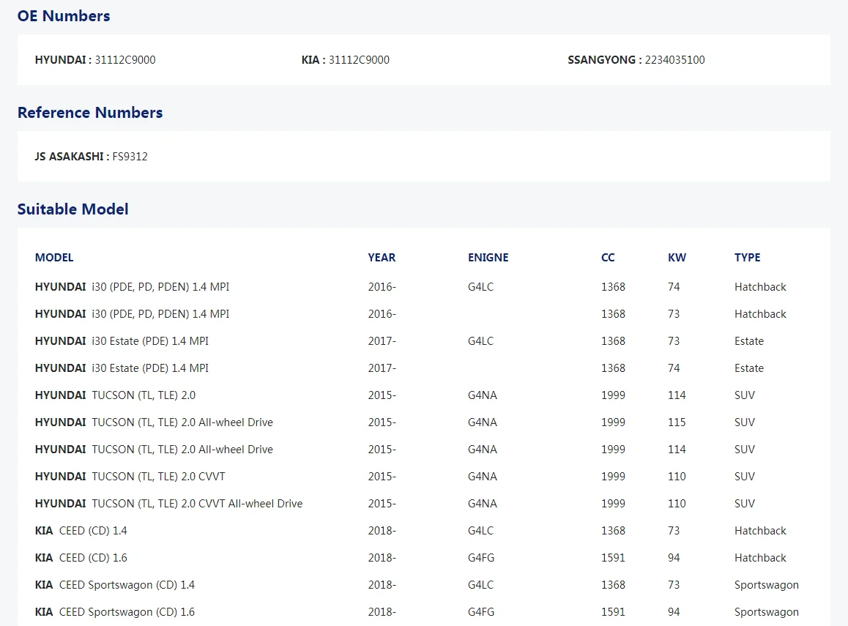Select TUCSON 2.0 All-wheel Drive 115 KW row
This screenshot has width=848, height=626.
(x=423, y=422)
